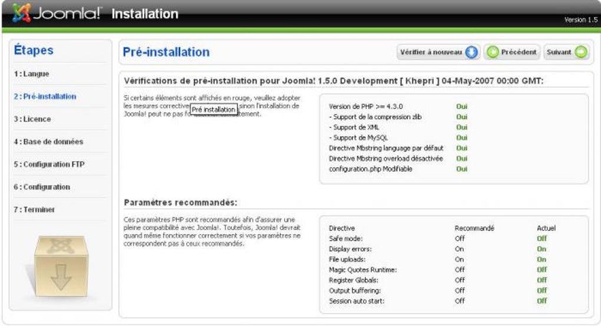601x326 pixels.
Task: Select step 1: Langue
Action: point(31,74)
